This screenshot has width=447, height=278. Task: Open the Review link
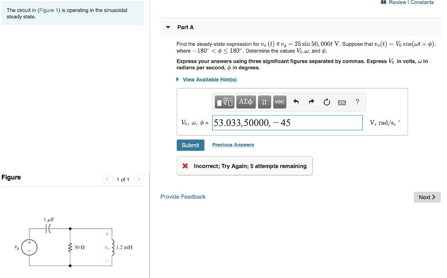[397, 2]
